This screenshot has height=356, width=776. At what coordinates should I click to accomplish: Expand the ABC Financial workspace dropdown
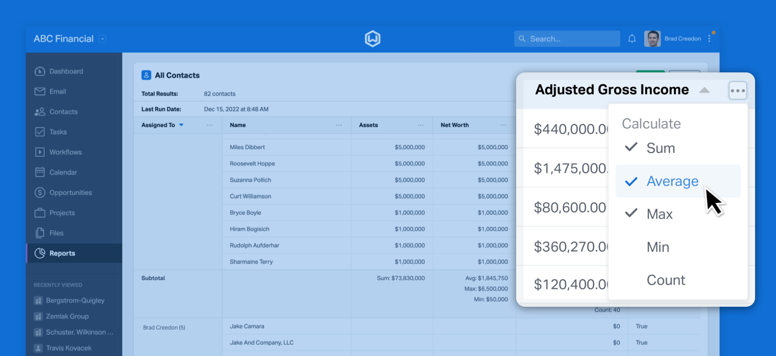102,39
